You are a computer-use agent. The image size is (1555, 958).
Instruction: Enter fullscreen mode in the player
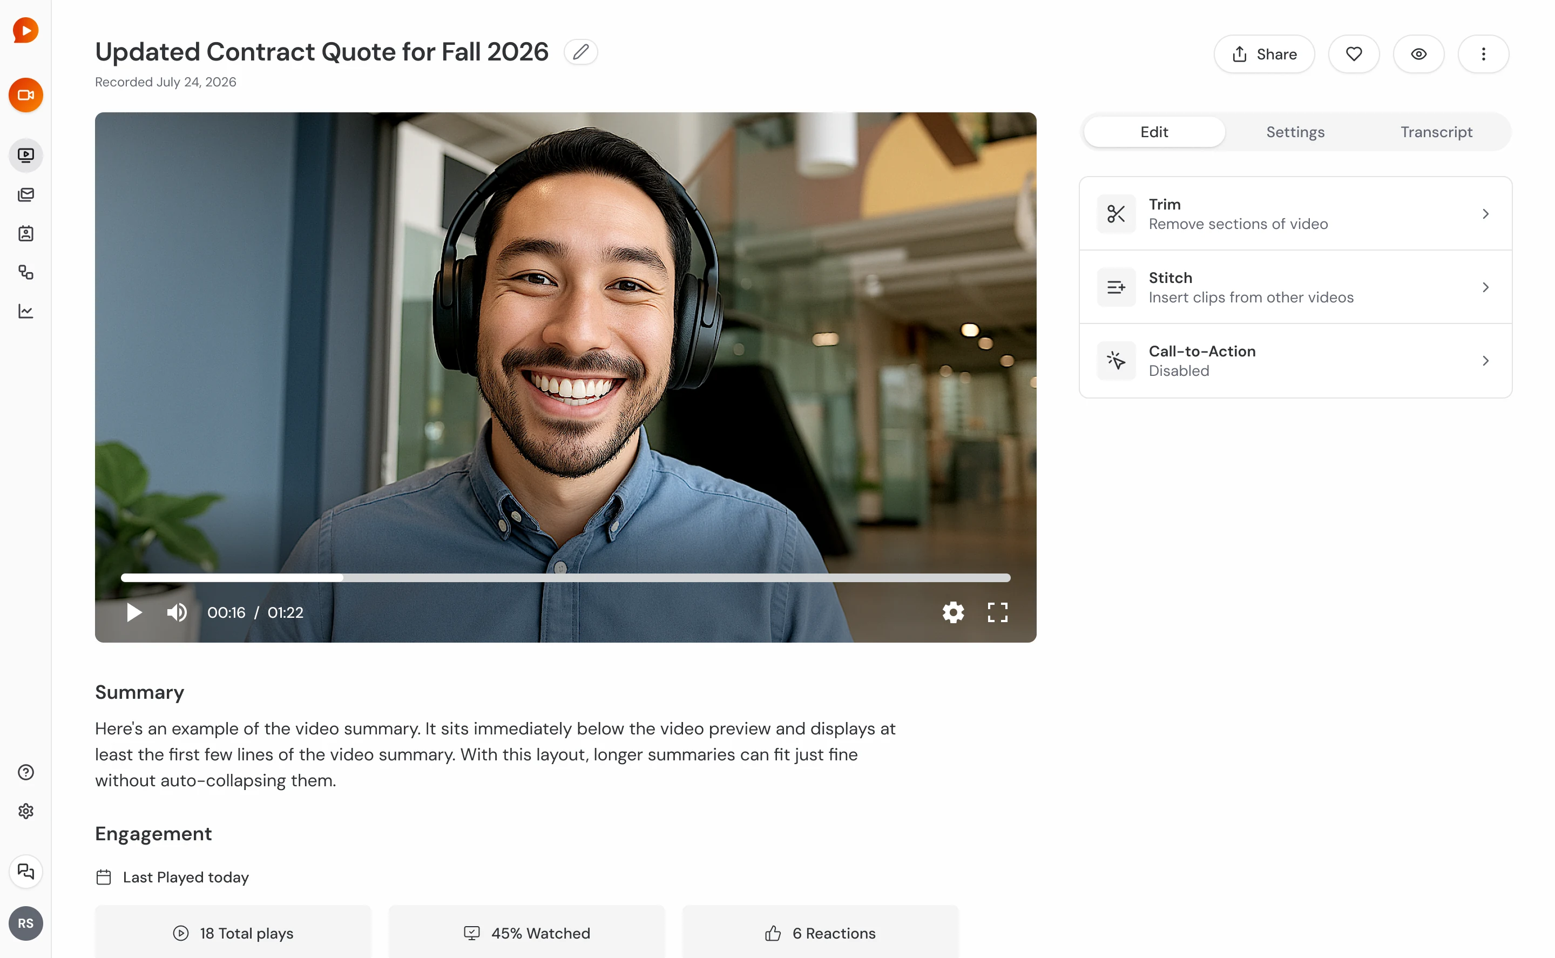pyautogui.click(x=998, y=613)
